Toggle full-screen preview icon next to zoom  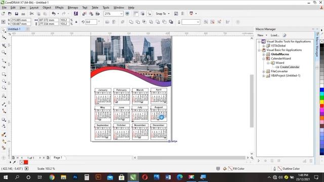(x=127, y=14)
